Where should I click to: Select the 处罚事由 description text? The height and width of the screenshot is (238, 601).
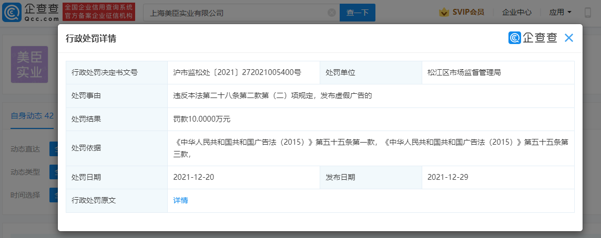pos(273,96)
